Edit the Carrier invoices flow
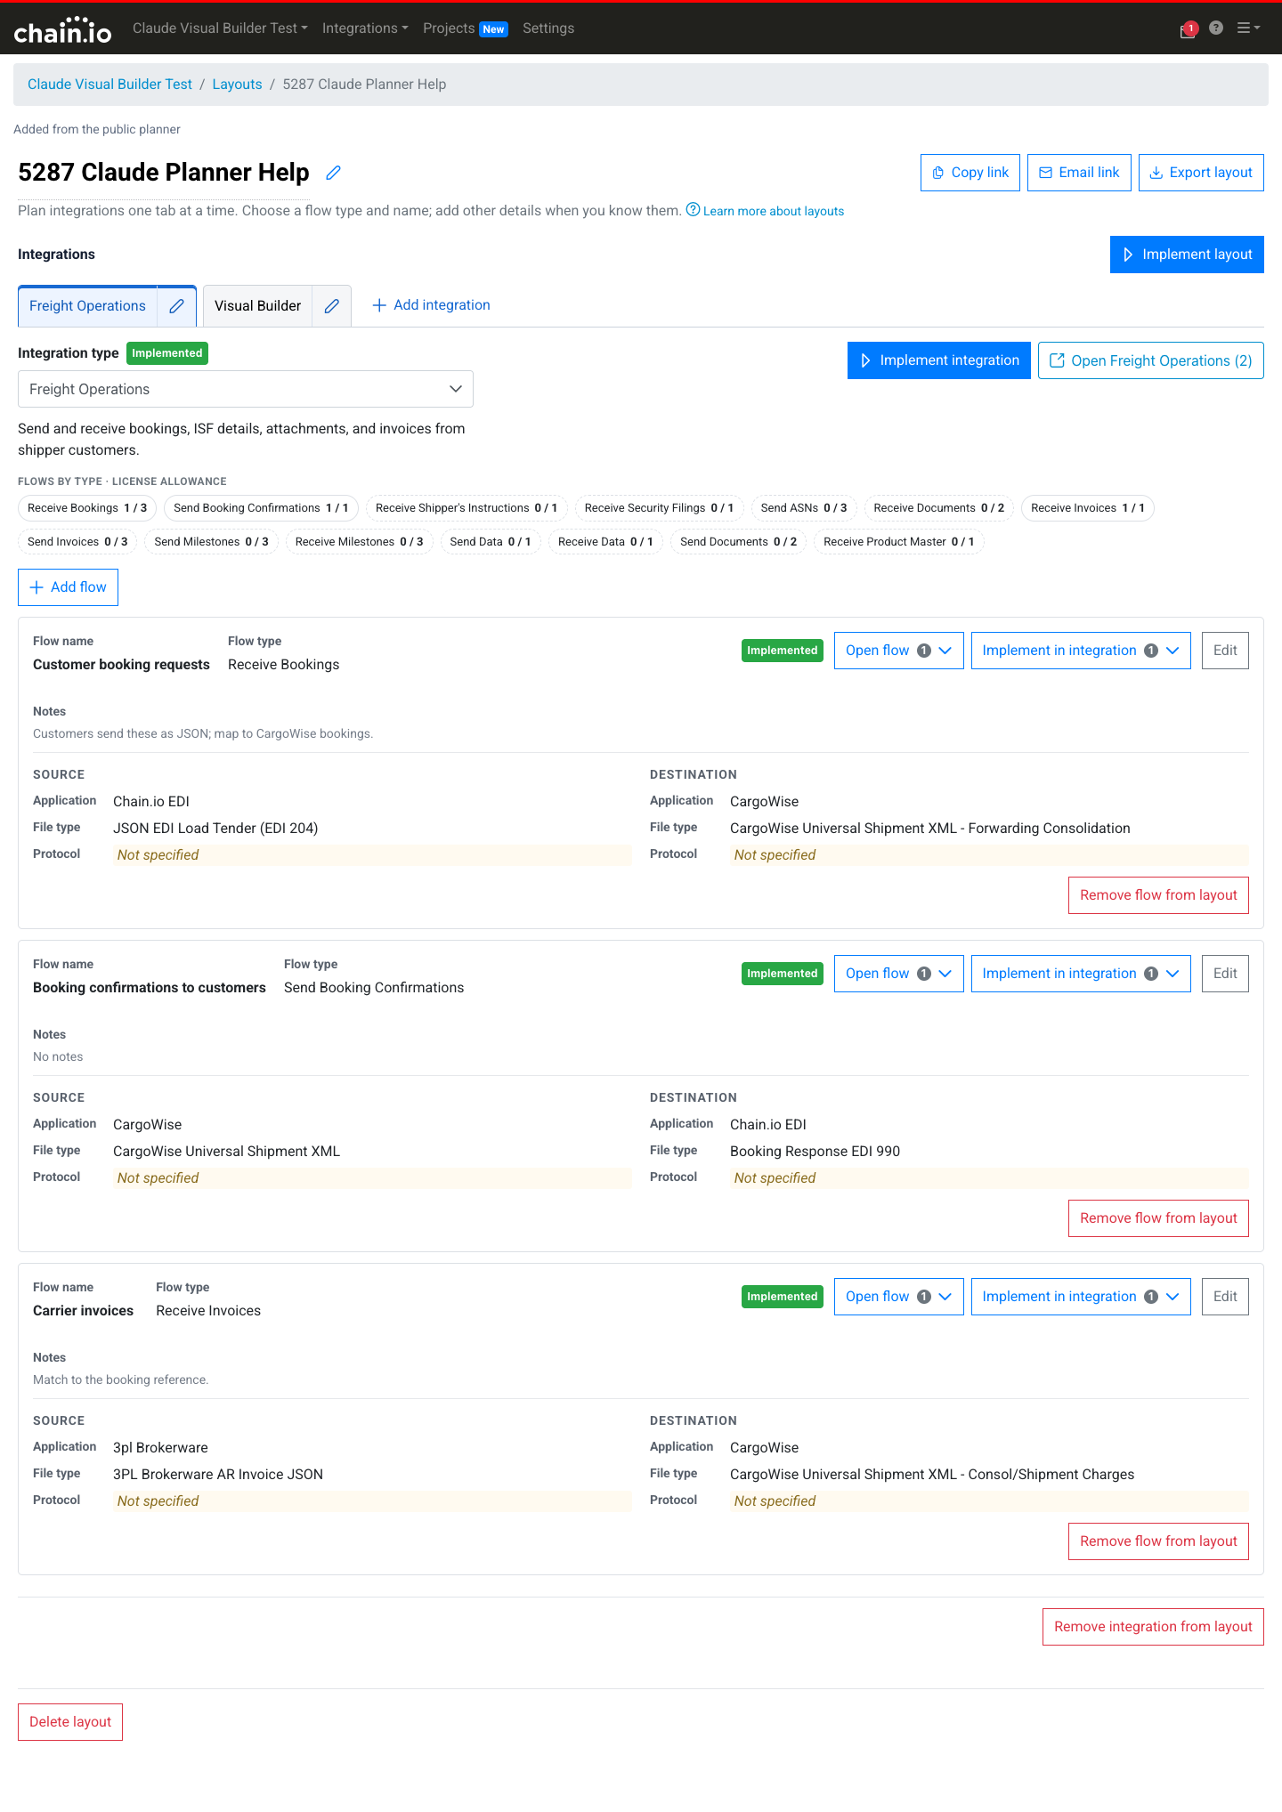This screenshot has width=1282, height=1812. tap(1225, 1297)
